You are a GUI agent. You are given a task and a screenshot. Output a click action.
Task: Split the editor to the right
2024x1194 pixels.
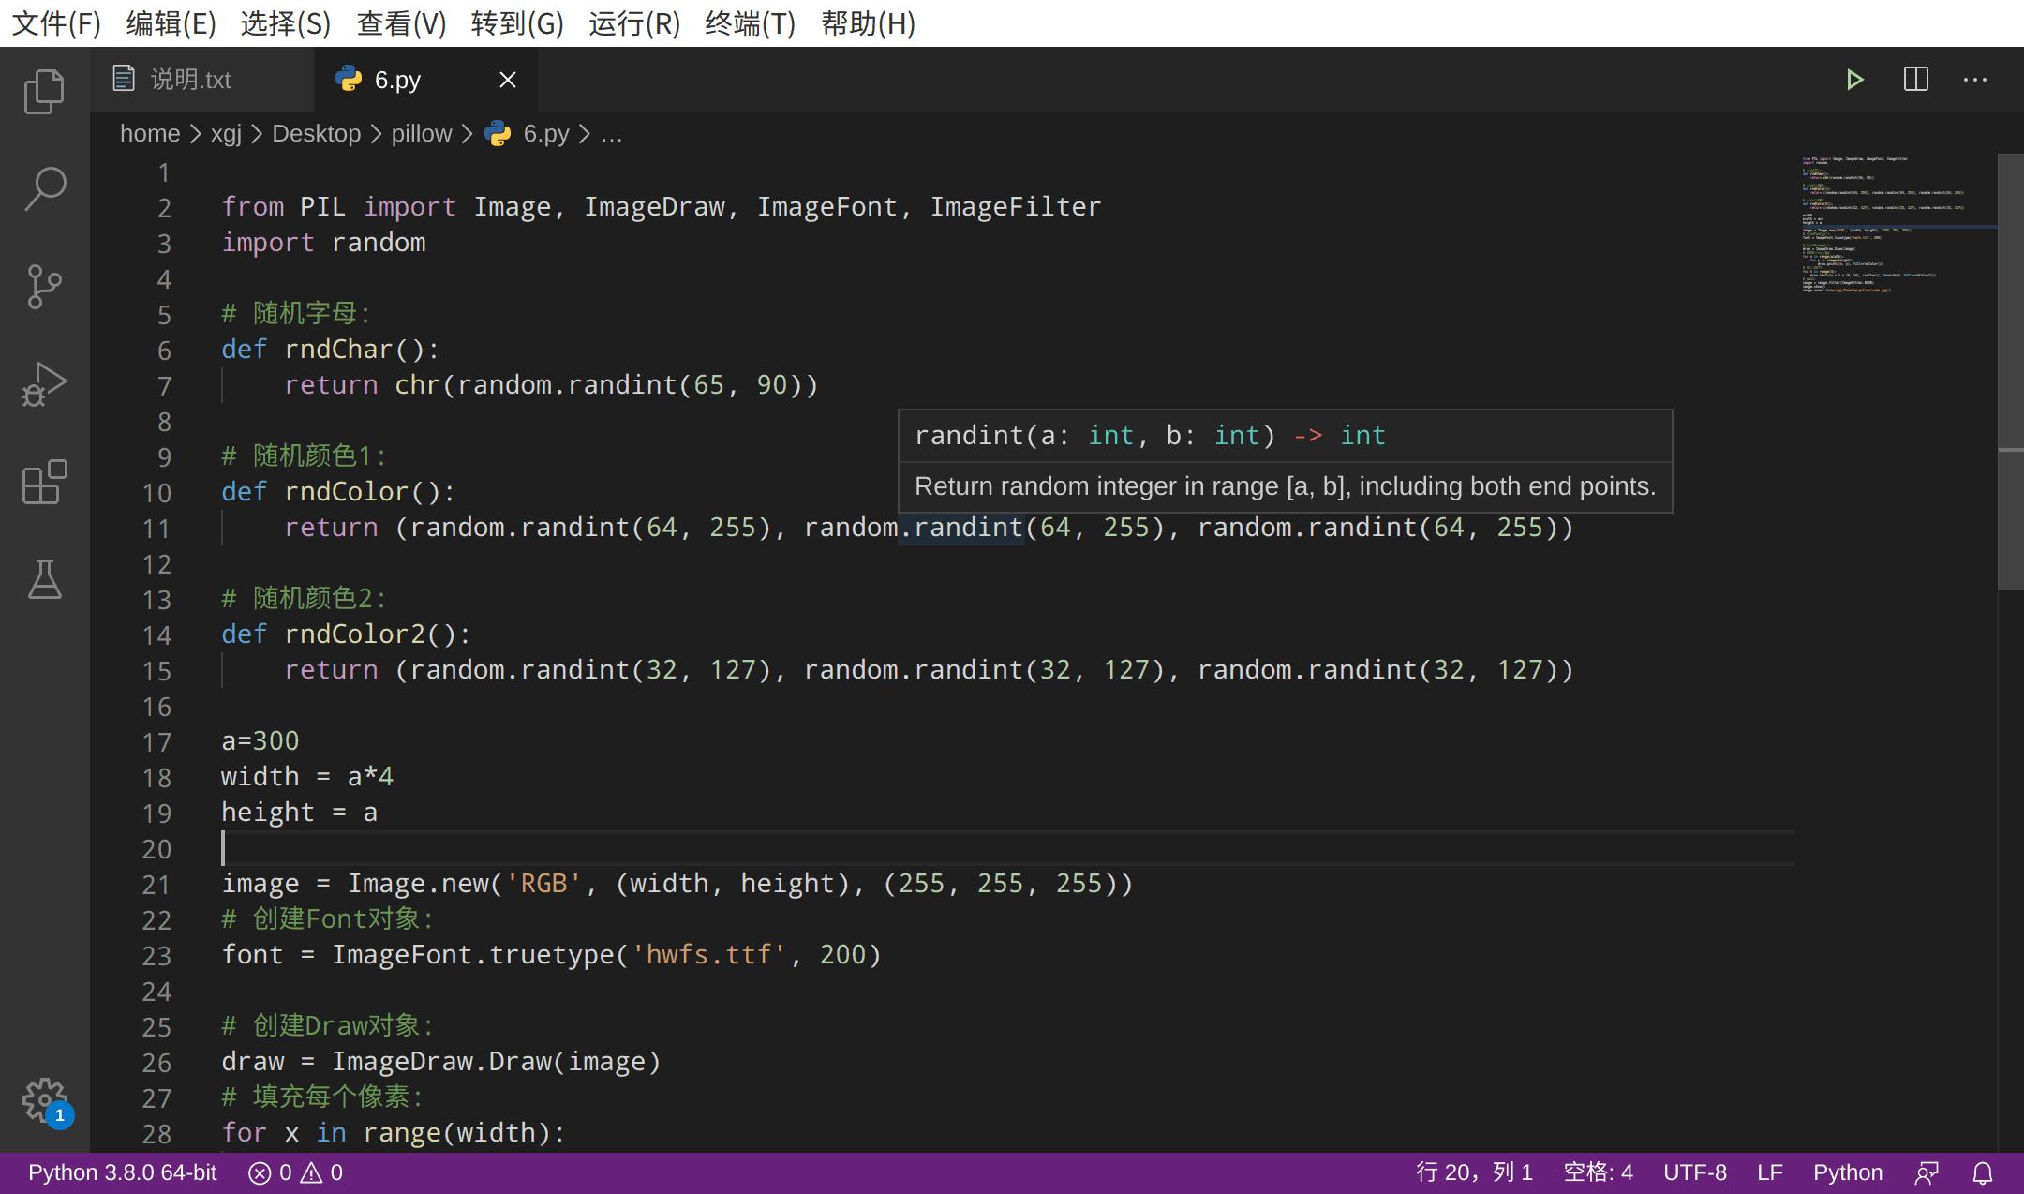click(1916, 80)
